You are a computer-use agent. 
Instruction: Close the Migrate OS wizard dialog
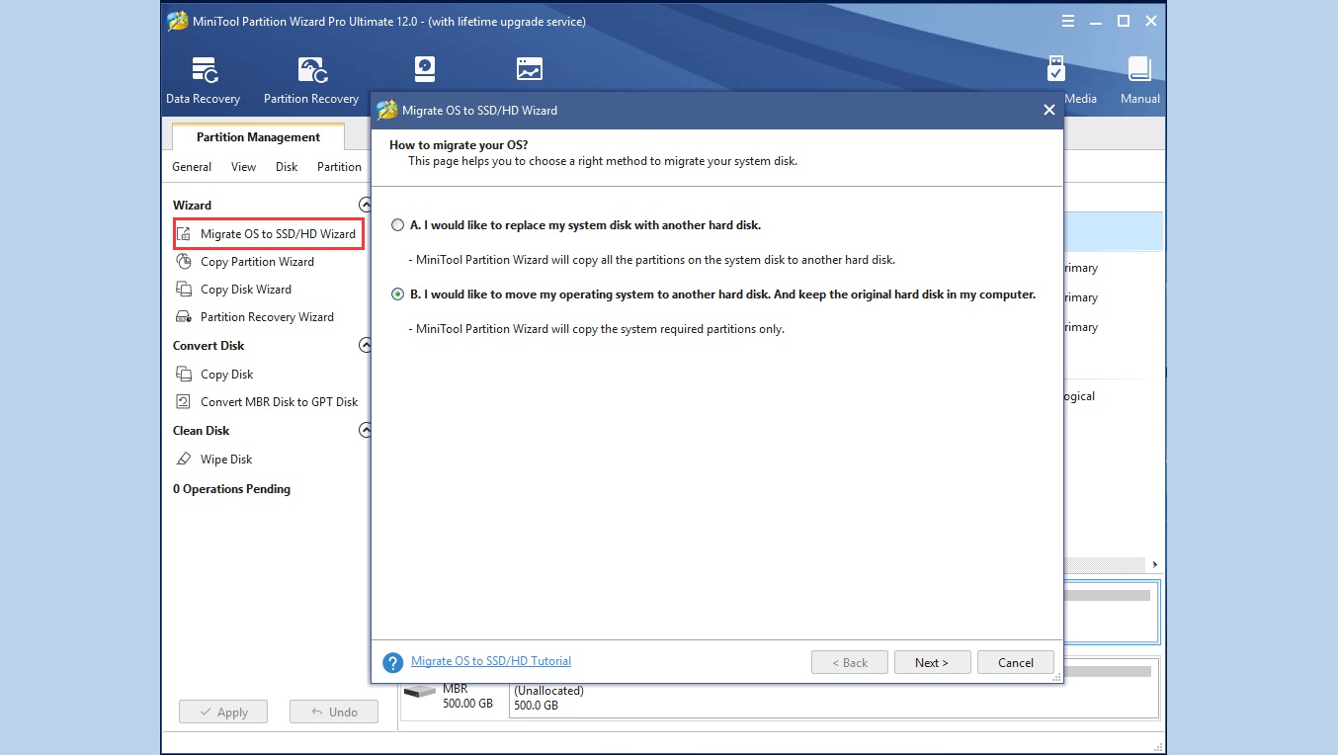[x=1049, y=110]
